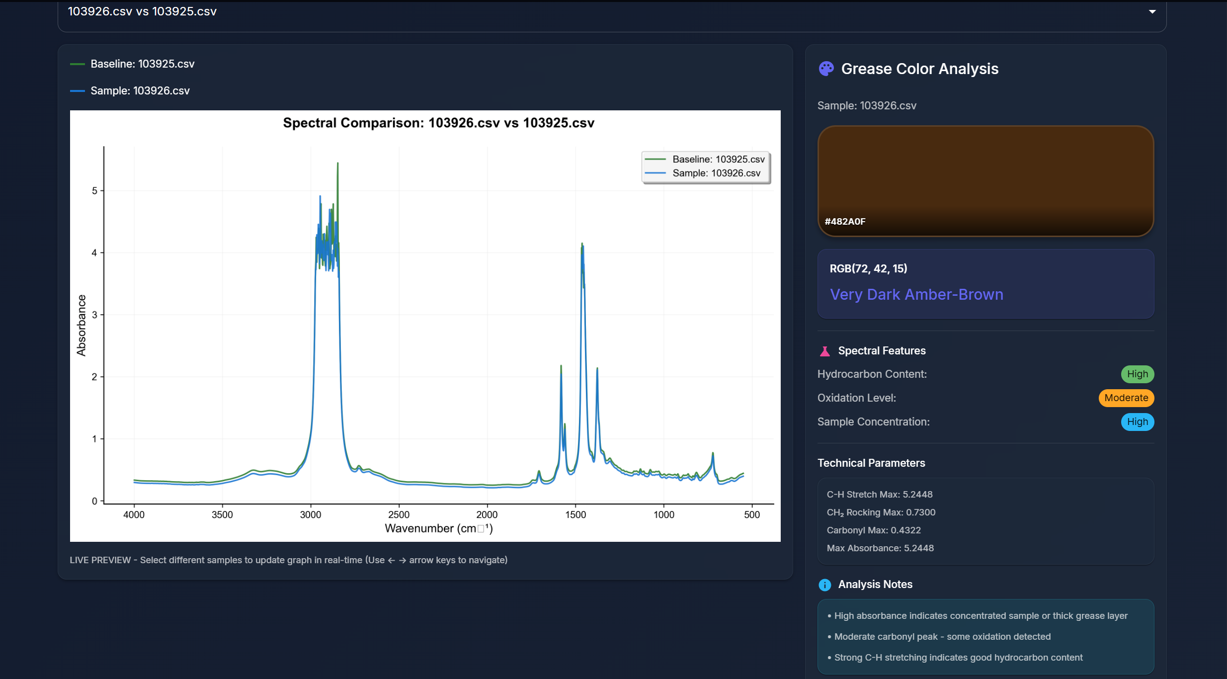Click the blue High sample concentration badge
Image resolution: width=1227 pixels, height=679 pixels.
tap(1137, 422)
